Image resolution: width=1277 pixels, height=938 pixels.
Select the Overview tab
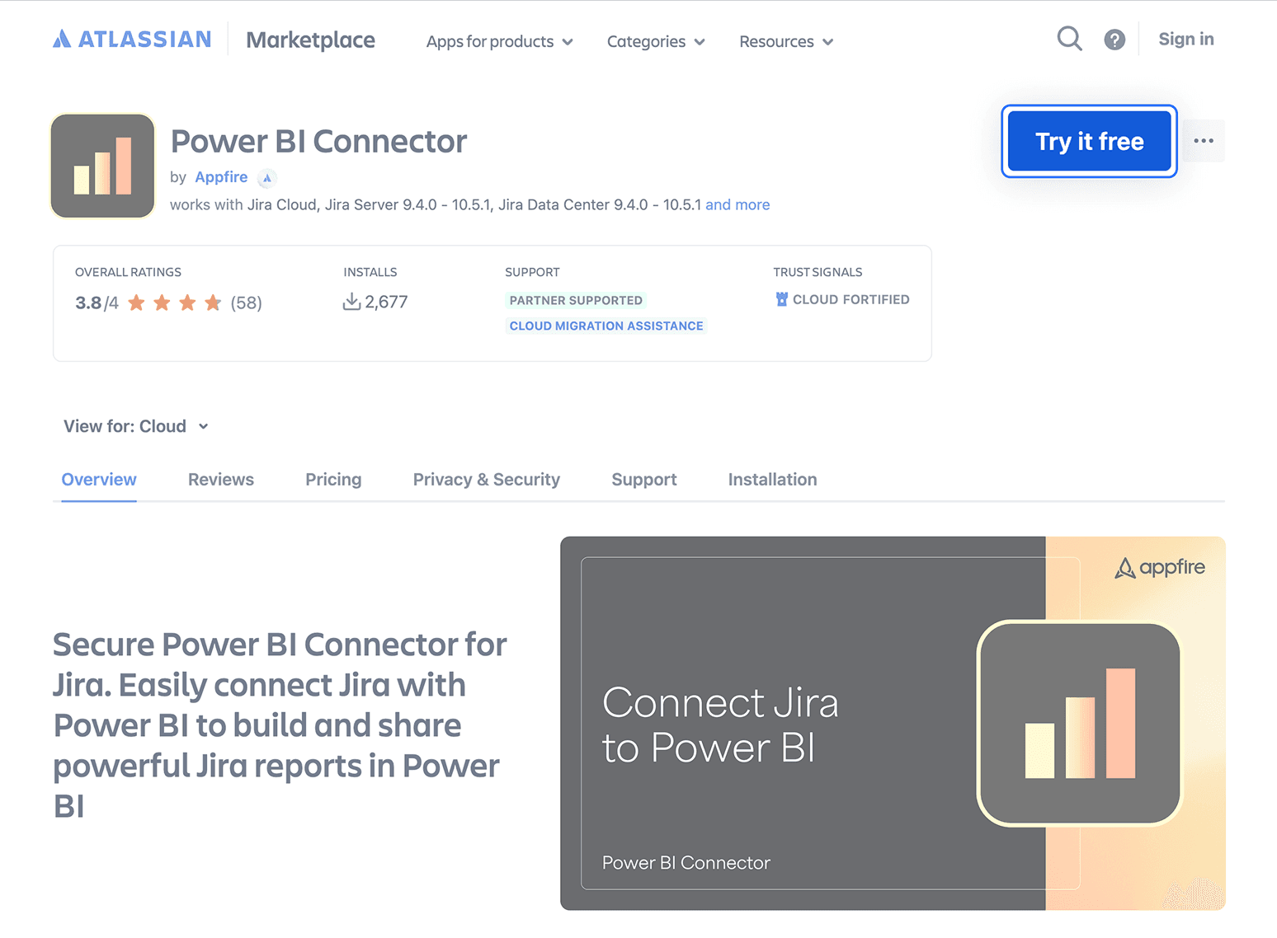[99, 480]
